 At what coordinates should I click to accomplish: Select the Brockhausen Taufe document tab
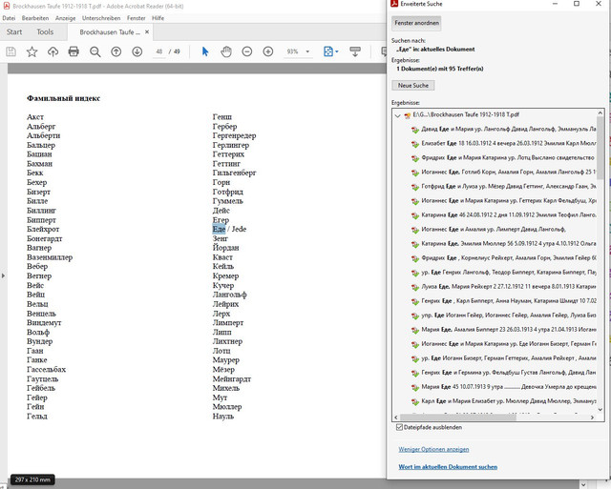click(110, 31)
